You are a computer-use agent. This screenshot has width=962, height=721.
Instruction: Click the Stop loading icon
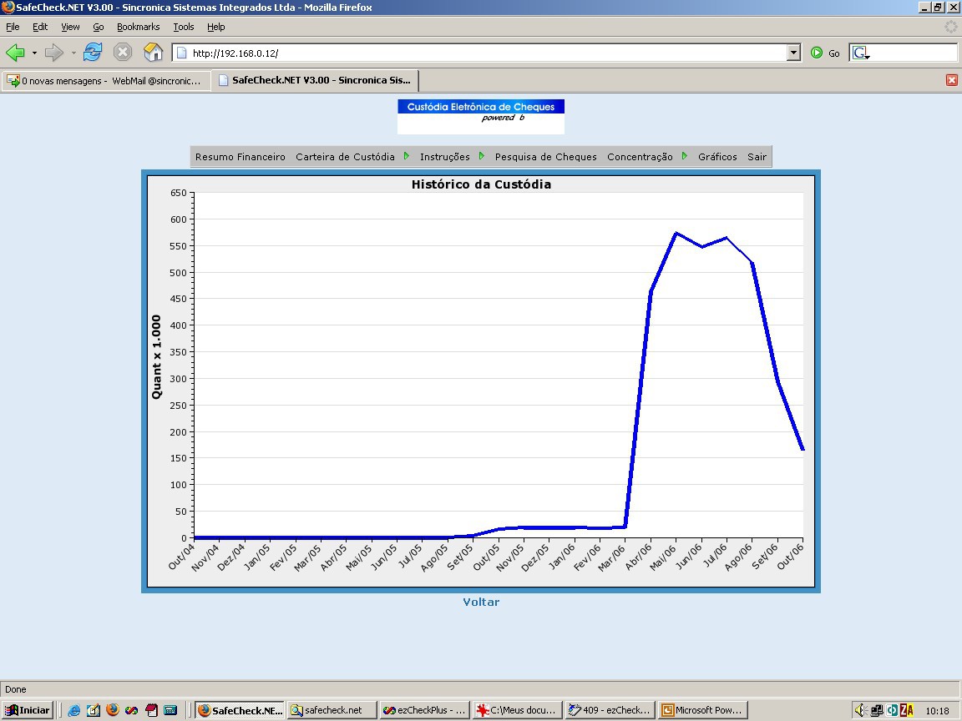(x=123, y=52)
